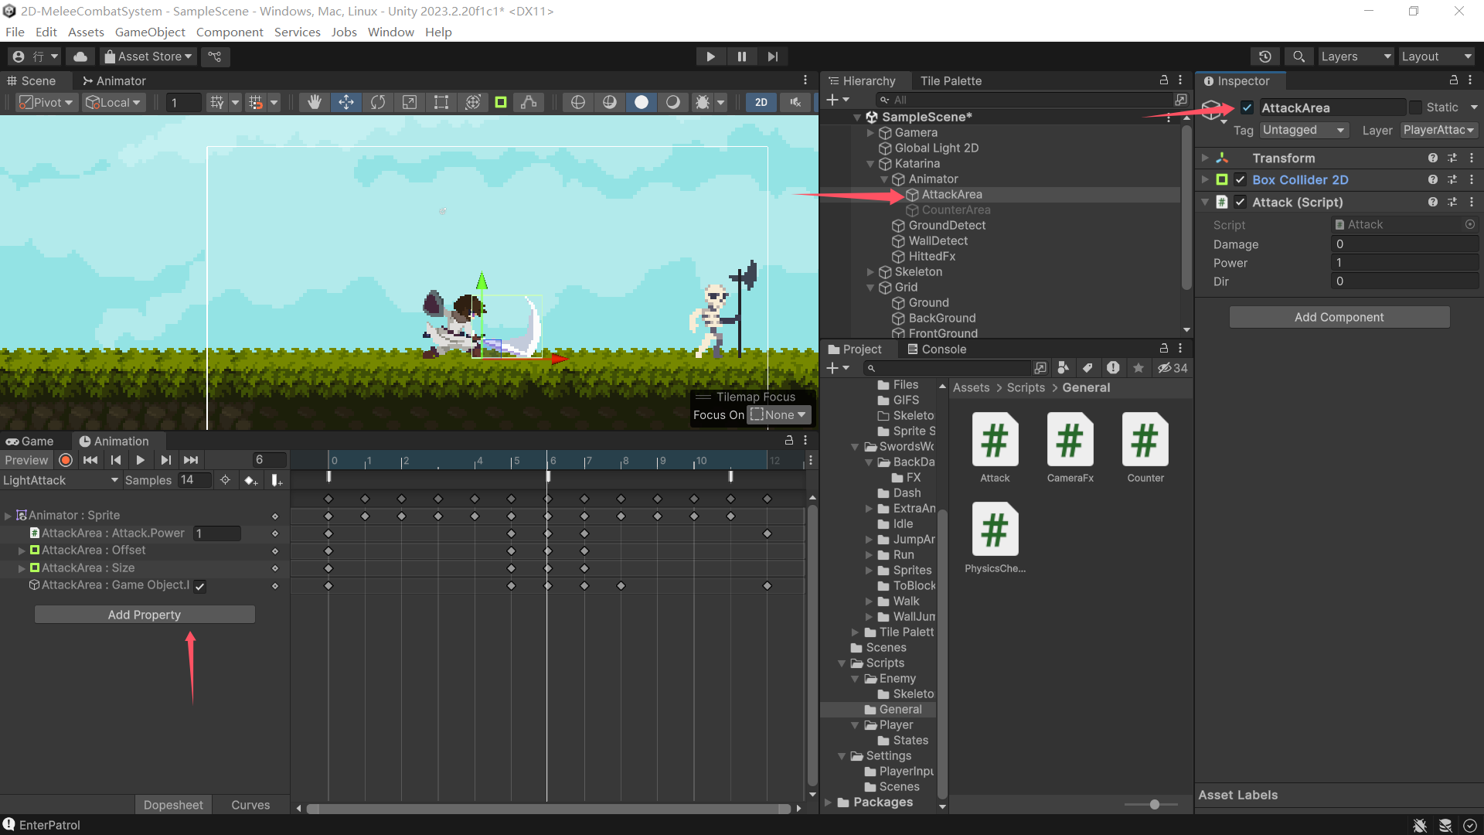Open the cloud services icon
1484x835 pixels.
pyautogui.click(x=80, y=56)
